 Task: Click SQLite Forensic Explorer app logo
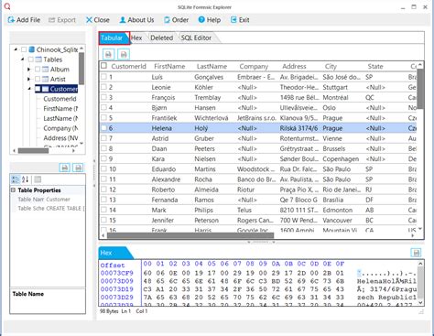7,6
